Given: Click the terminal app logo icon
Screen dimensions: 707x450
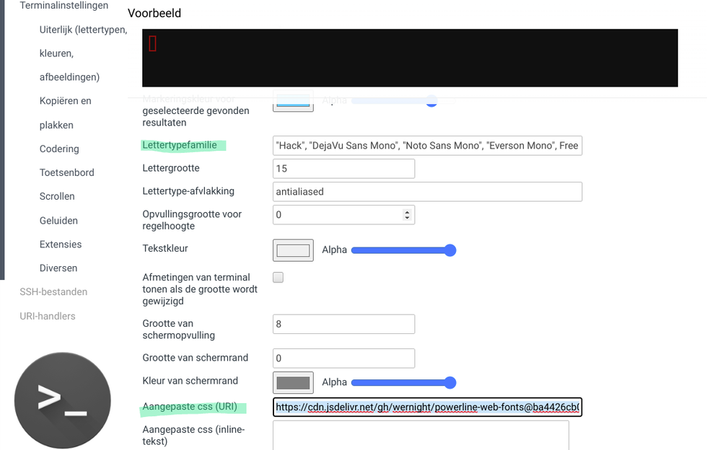Looking at the screenshot, I should point(63,400).
